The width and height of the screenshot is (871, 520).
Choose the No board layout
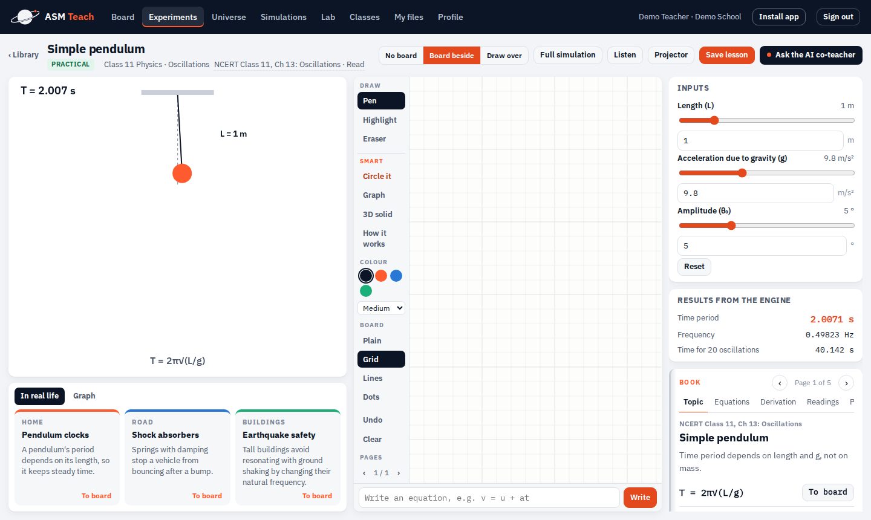point(401,55)
